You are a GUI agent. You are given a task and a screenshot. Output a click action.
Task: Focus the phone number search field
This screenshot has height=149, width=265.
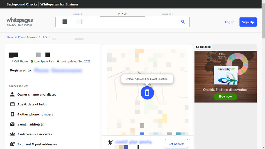(122, 22)
